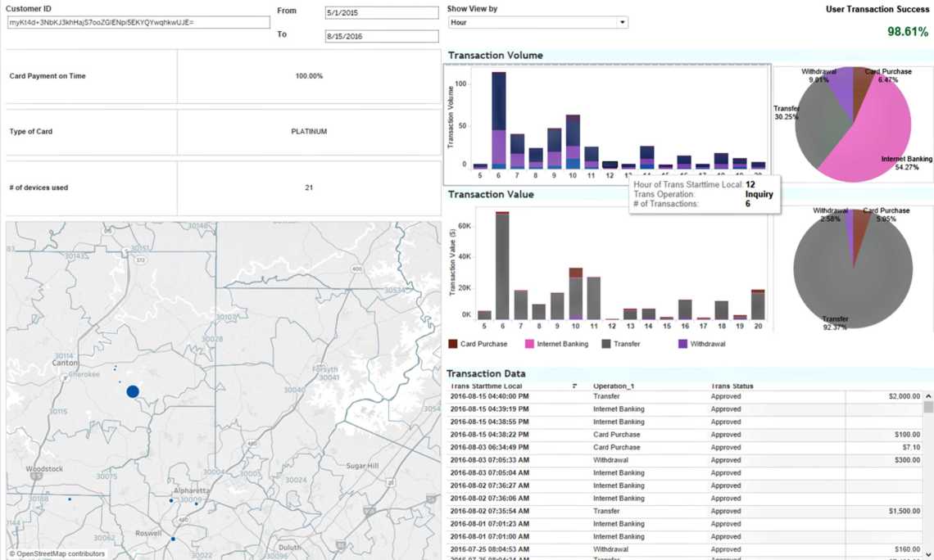Click the large blue map marker near Canton

(x=133, y=392)
